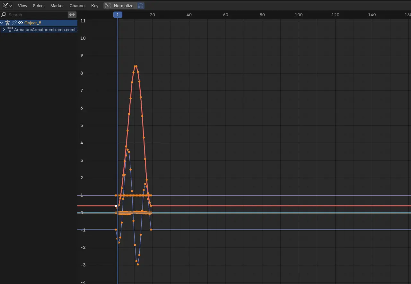Select the Object_5 channel name
This screenshot has width=411, height=284.
pos(33,23)
